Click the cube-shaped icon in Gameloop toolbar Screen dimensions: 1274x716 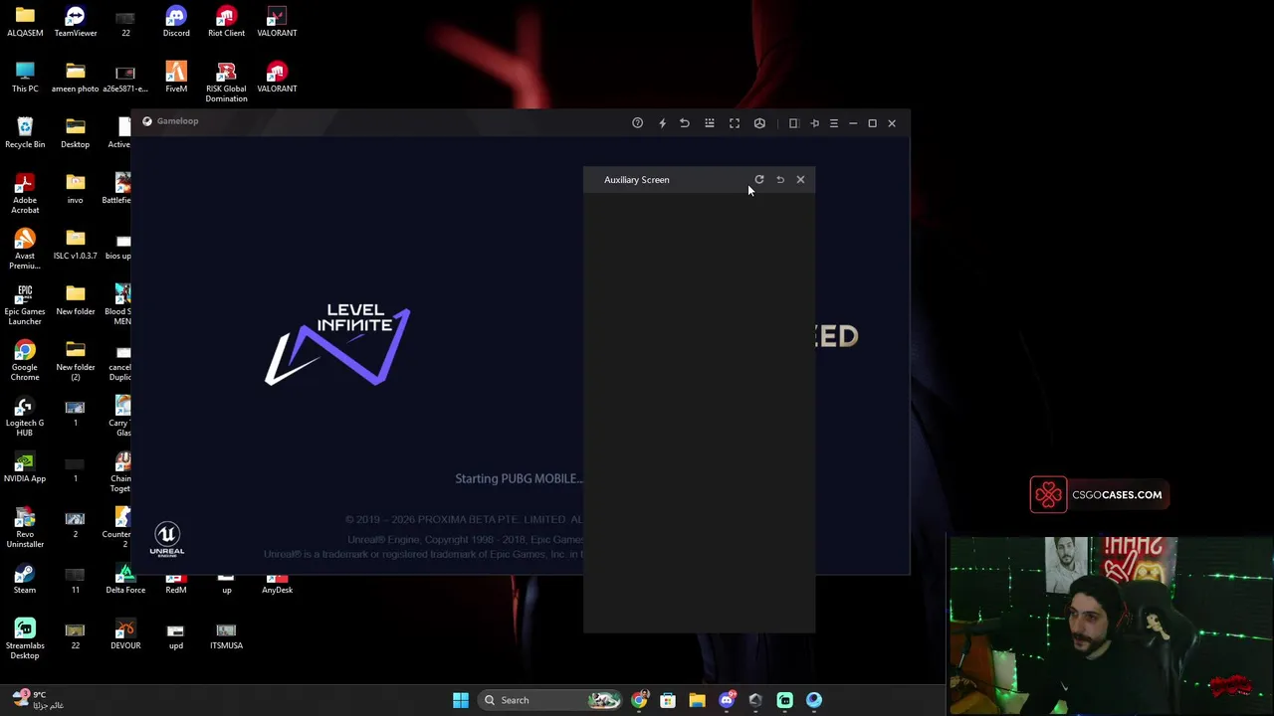(759, 123)
